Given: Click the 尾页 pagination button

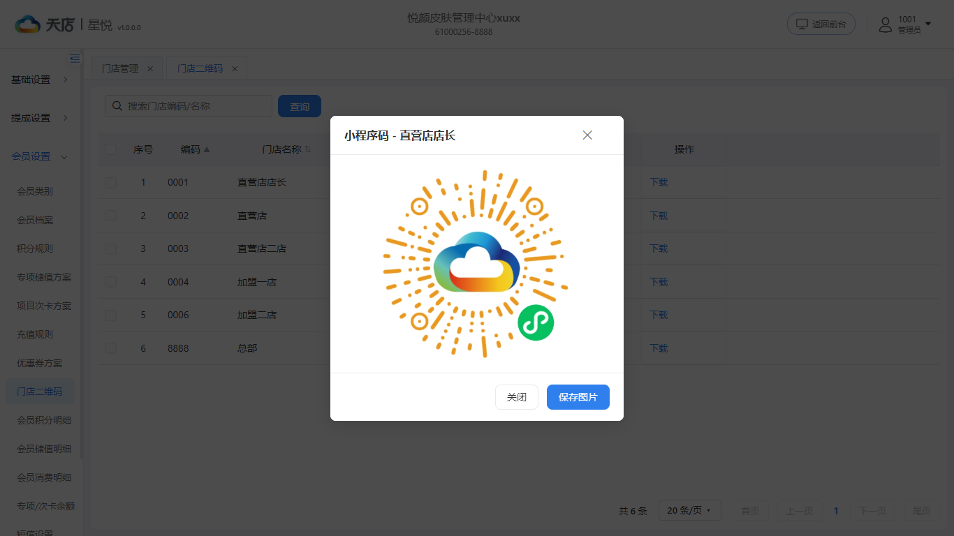Looking at the screenshot, I should (922, 511).
